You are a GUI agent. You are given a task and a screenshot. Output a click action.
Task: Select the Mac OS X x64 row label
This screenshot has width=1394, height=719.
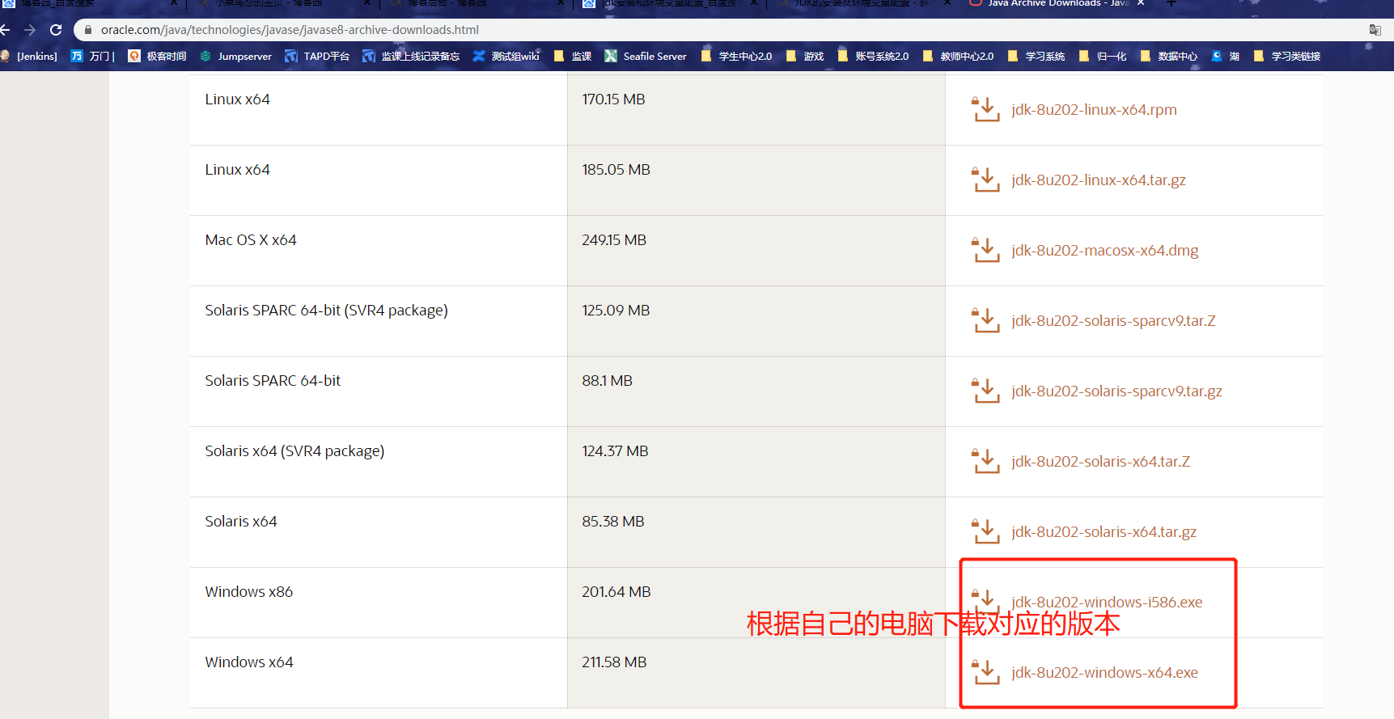251,240
